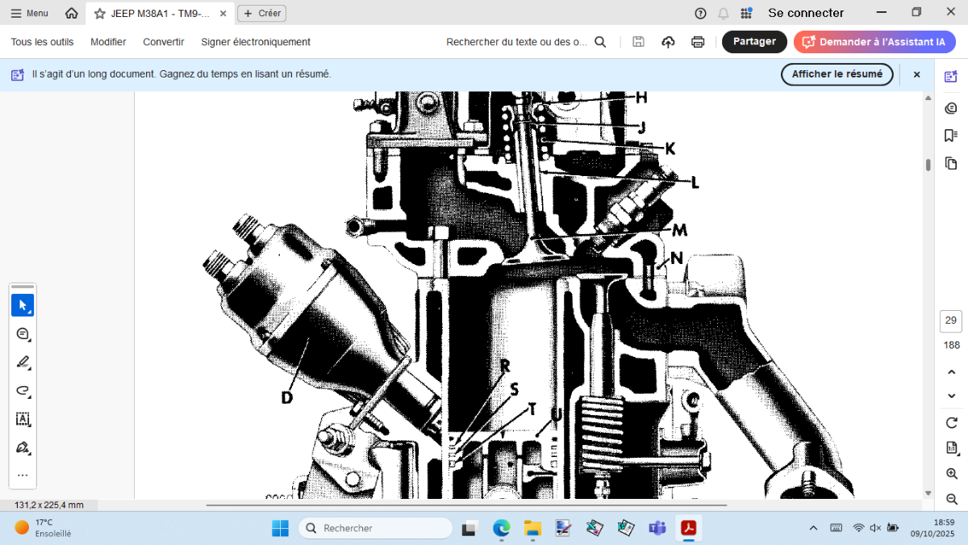Screen dimensions: 968x545
Task: Open the Menu hamburger dropdown
Action: pos(29,13)
